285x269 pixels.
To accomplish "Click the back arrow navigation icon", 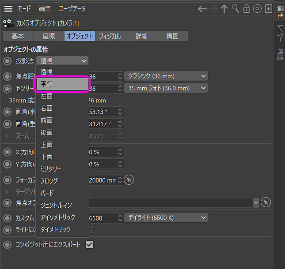I will pyautogui.click(x=202, y=9).
